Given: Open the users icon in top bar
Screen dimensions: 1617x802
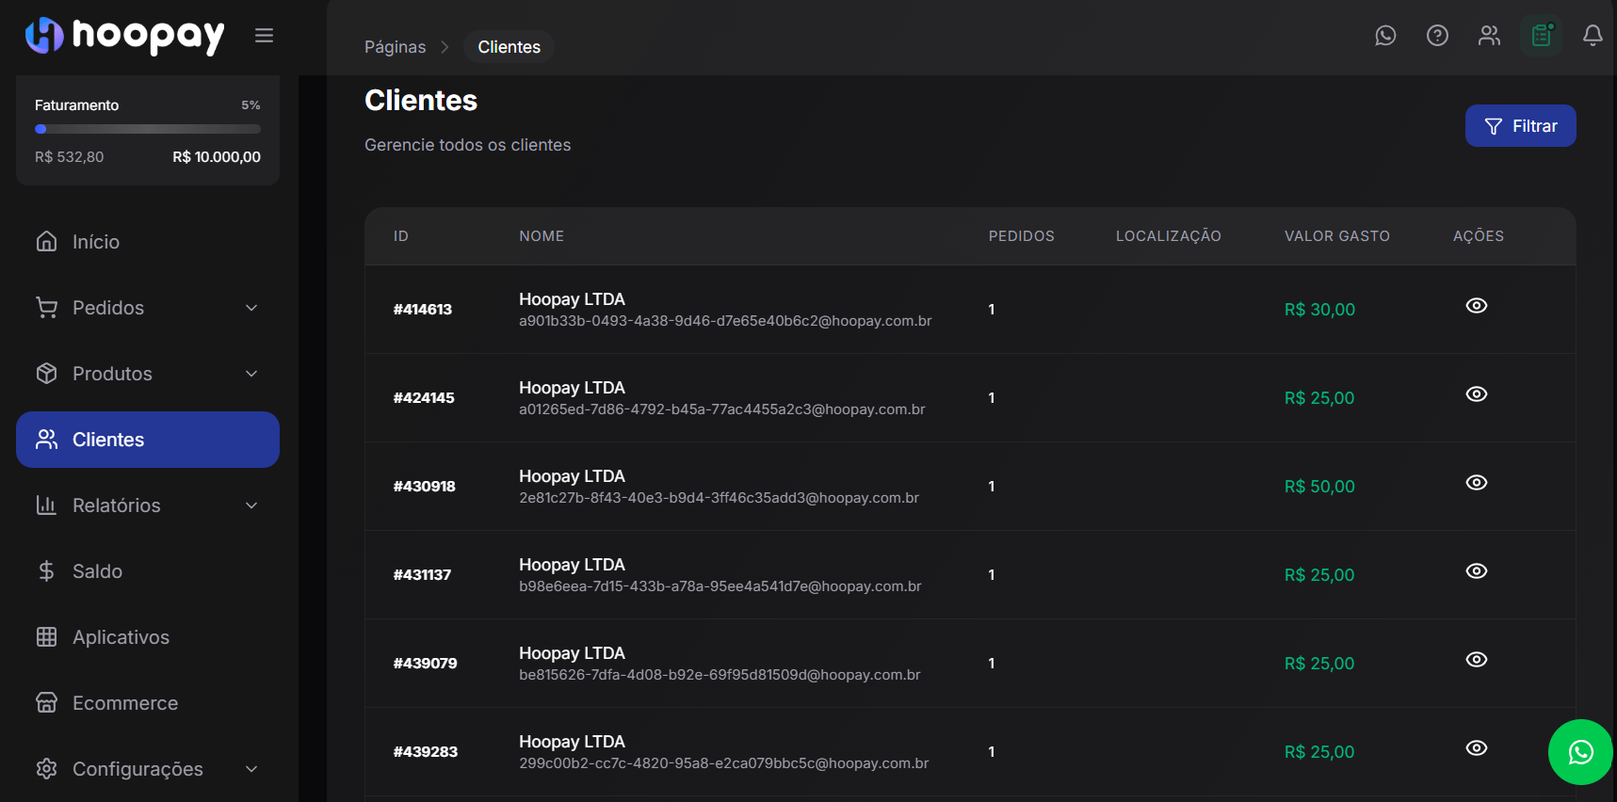Looking at the screenshot, I should 1489,36.
